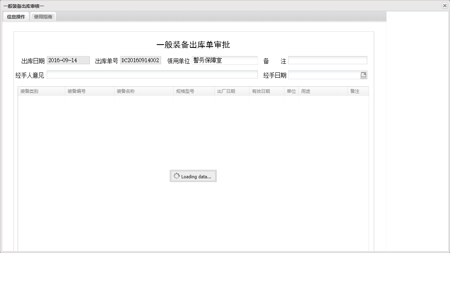Switch to the 使用指南 tab

point(43,17)
